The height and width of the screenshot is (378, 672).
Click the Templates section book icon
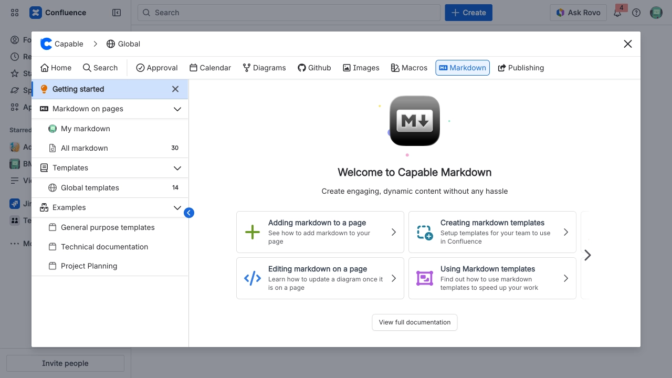44,168
